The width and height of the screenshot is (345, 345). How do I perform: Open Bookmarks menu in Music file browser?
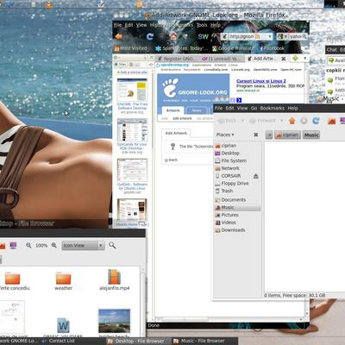click(x=273, y=108)
